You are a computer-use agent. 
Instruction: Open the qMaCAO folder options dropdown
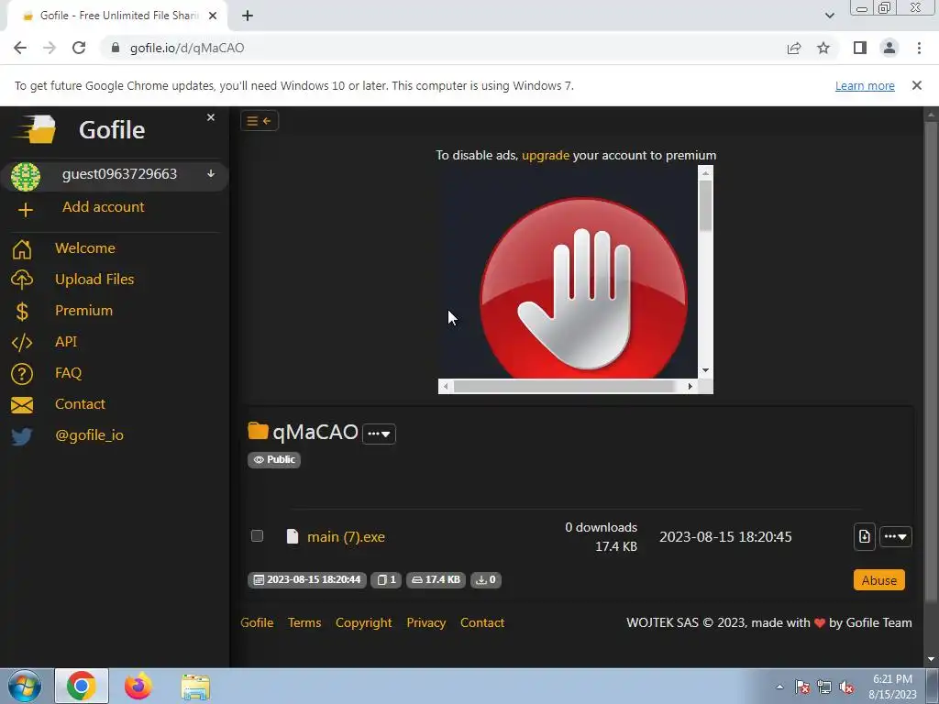coord(379,434)
